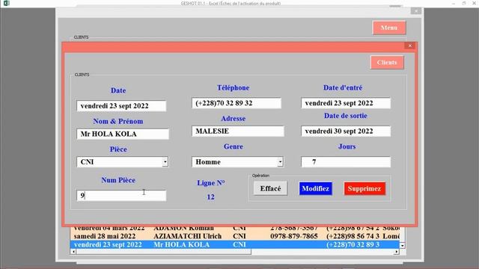This screenshot has width=479, height=269.
Task: Focus the Jours field showing 7
Action: pyautogui.click(x=346, y=162)
